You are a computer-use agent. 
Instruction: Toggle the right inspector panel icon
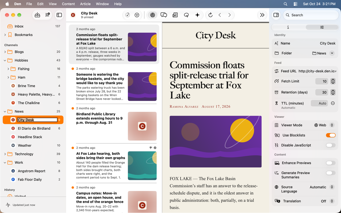coord(276,15)
